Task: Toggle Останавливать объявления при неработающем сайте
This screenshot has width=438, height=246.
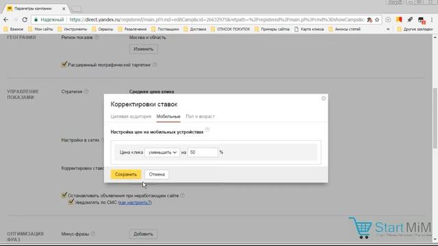Action: (64, 195)
